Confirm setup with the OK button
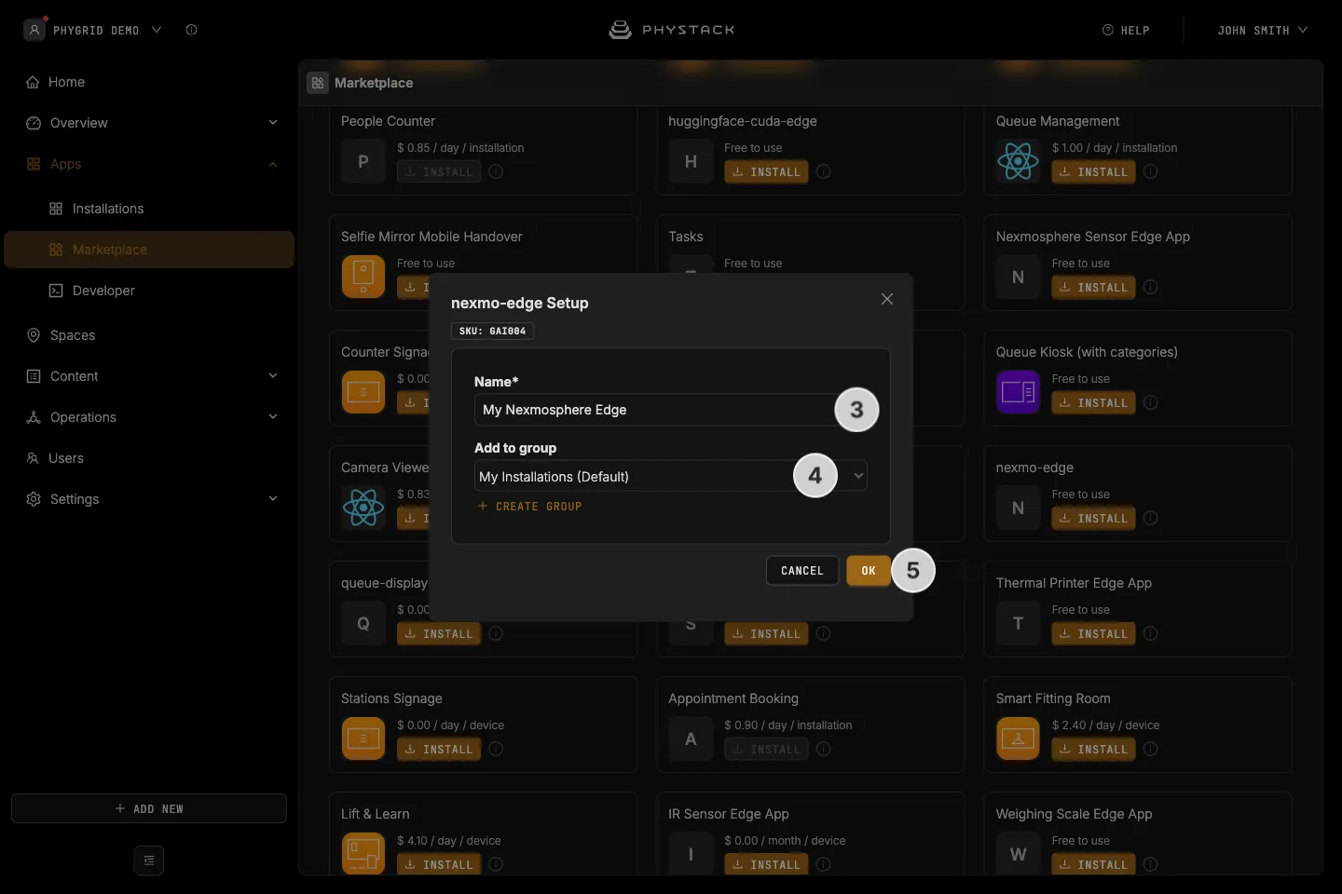 [869, 571]
